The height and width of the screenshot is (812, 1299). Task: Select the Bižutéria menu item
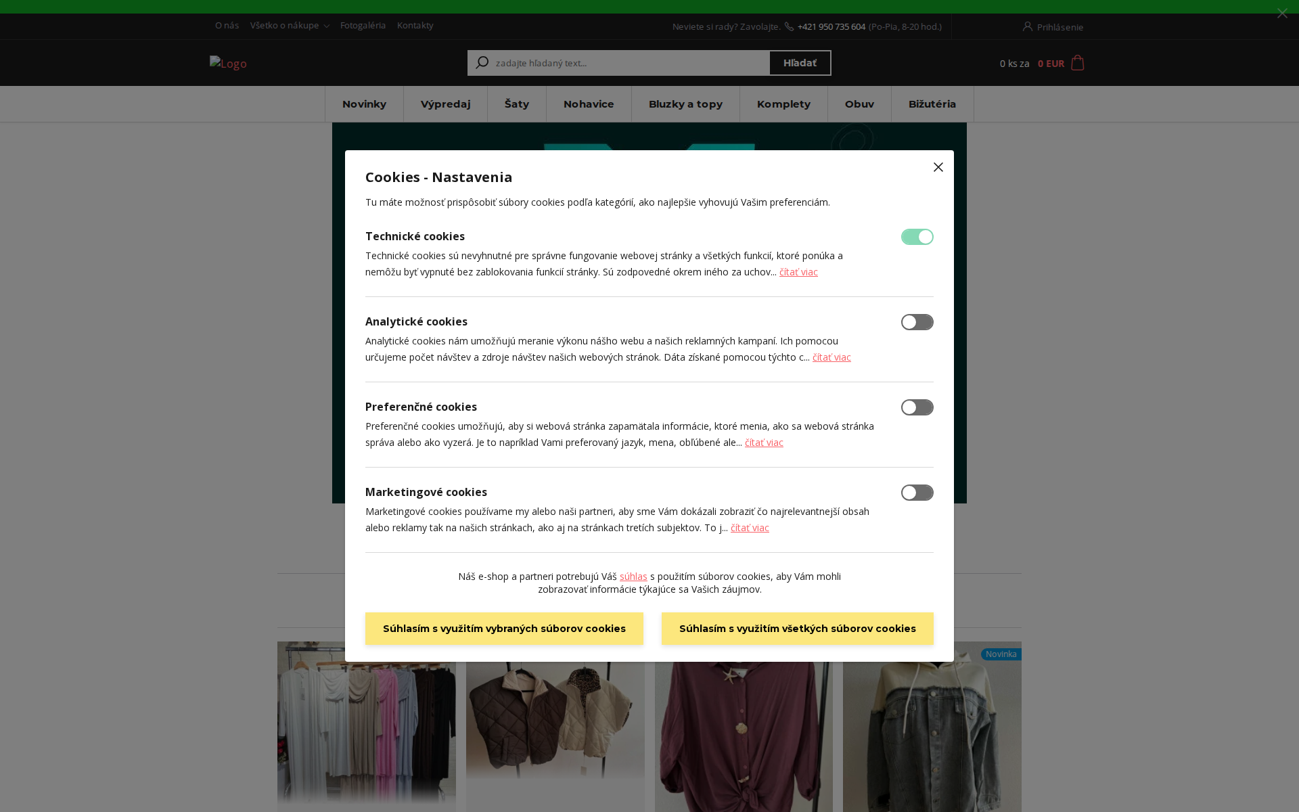pyautogui.click(x=932, y=104)
